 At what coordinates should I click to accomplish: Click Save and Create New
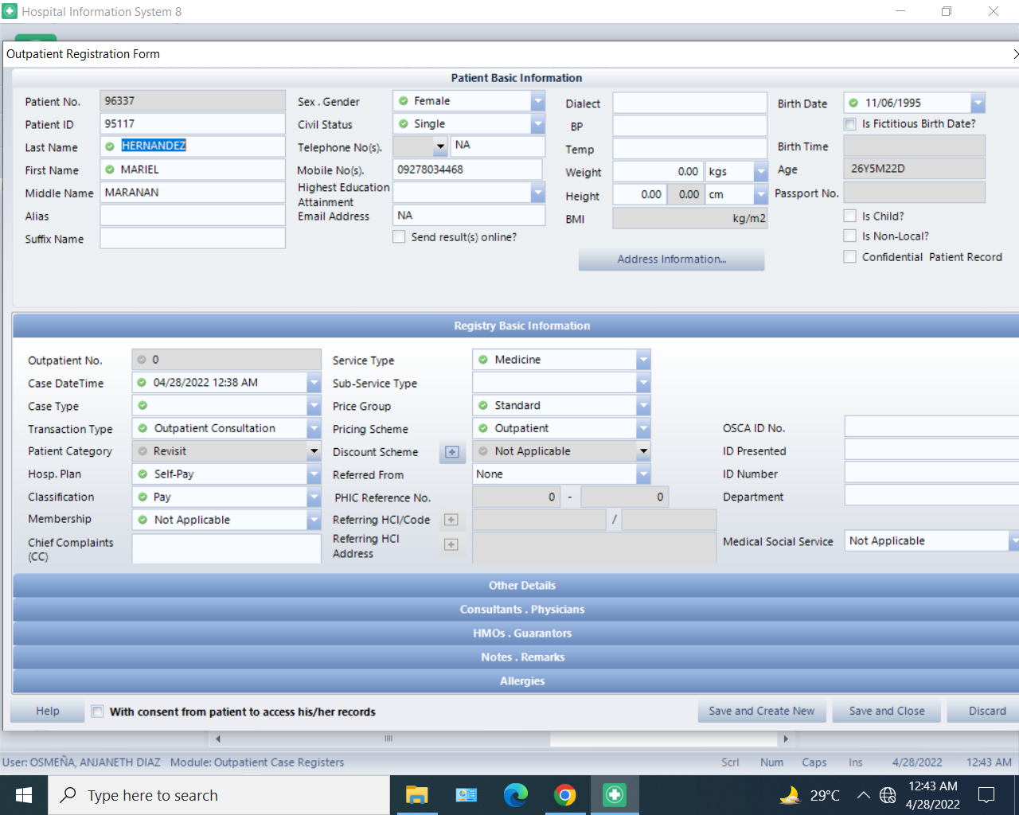(762, 712)
